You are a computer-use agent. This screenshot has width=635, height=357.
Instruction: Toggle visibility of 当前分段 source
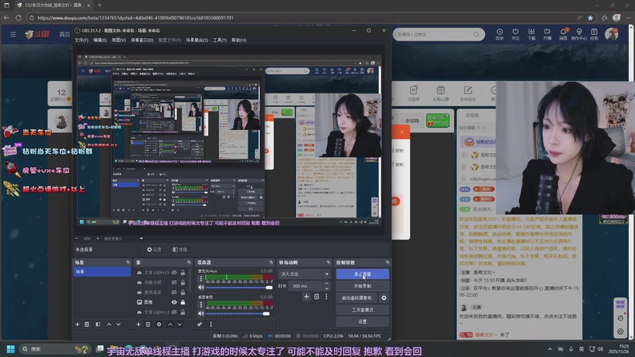pyautogui.click(x=174, y=282)
